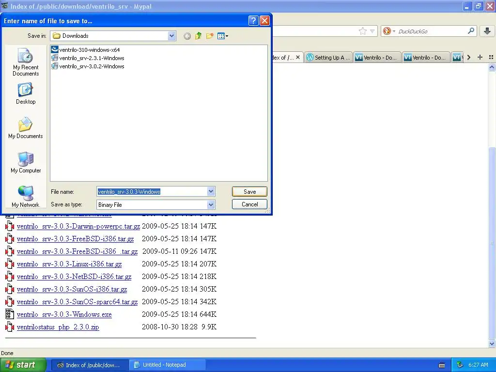Image resolution: width=496 pixels, height=372 pixels.
Task: Switch to Index of /public taskbar item
Action: point(90,365)
